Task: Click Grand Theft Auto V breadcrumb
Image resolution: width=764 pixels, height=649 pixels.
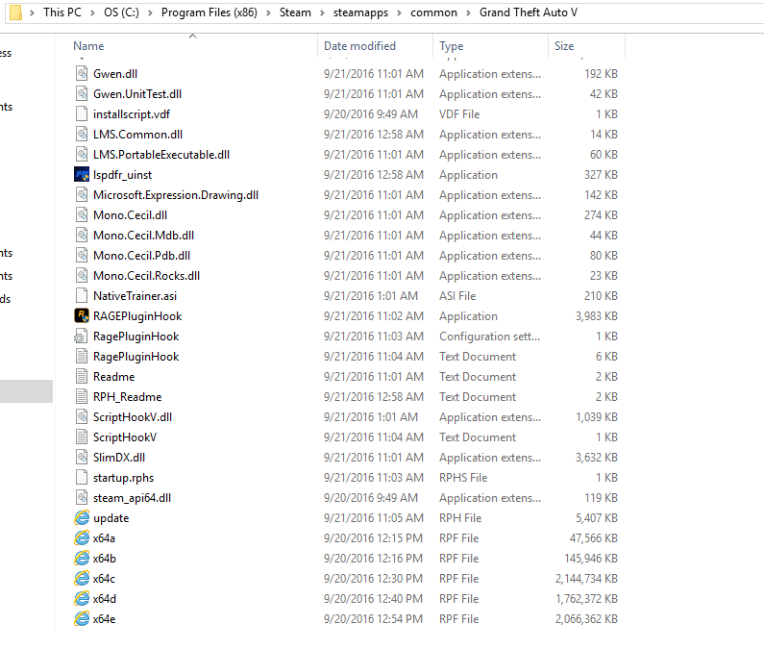Action: coord(529,12)
